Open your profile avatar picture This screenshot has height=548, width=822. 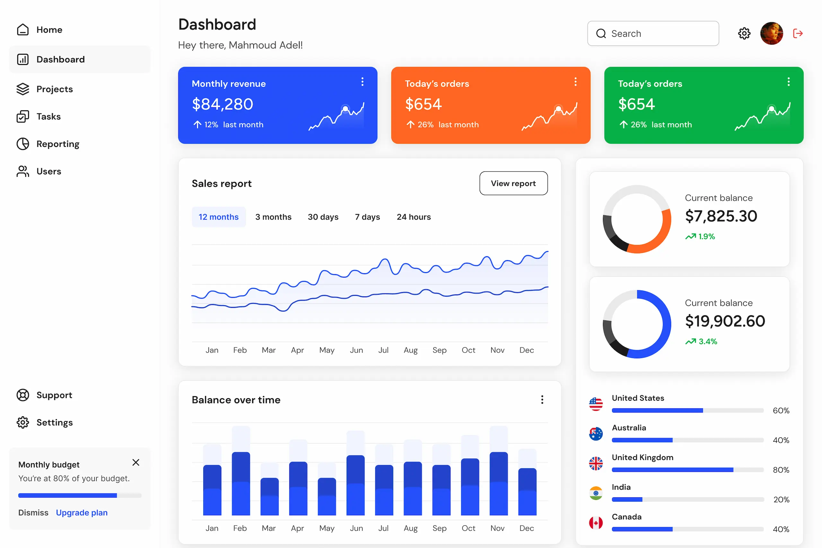tap(772, 33)
